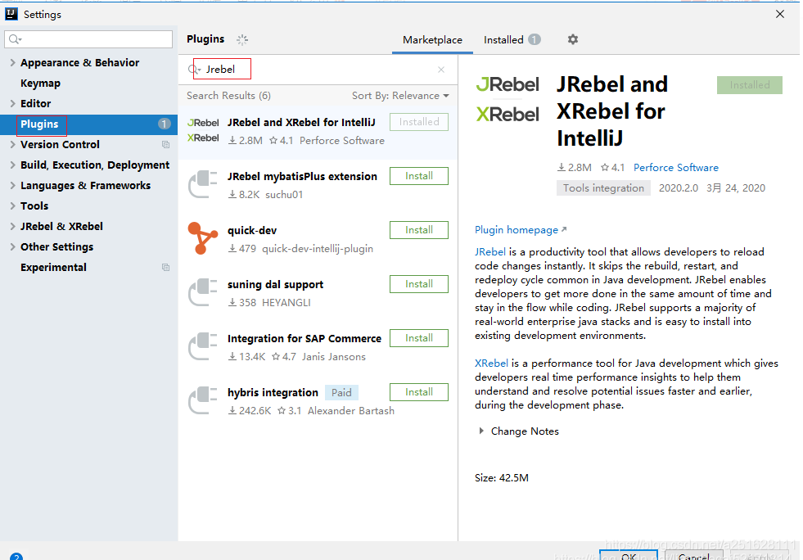The image size is (803, 560).
Task: Click the OK button
Action: (x=629, y=555)
